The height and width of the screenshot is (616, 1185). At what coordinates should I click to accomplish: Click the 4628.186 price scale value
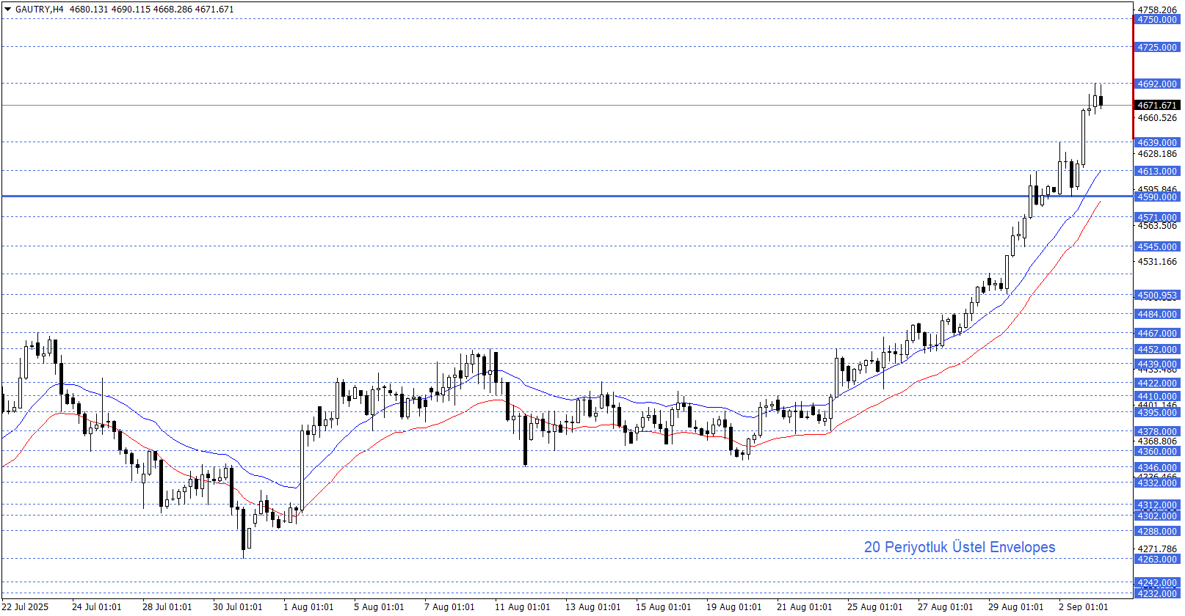pos(1157,154)
